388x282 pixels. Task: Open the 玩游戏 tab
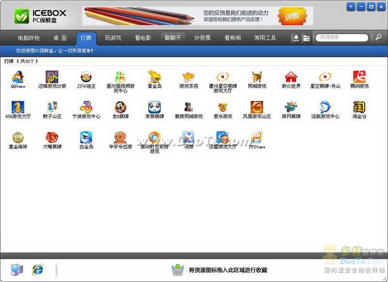113,38
